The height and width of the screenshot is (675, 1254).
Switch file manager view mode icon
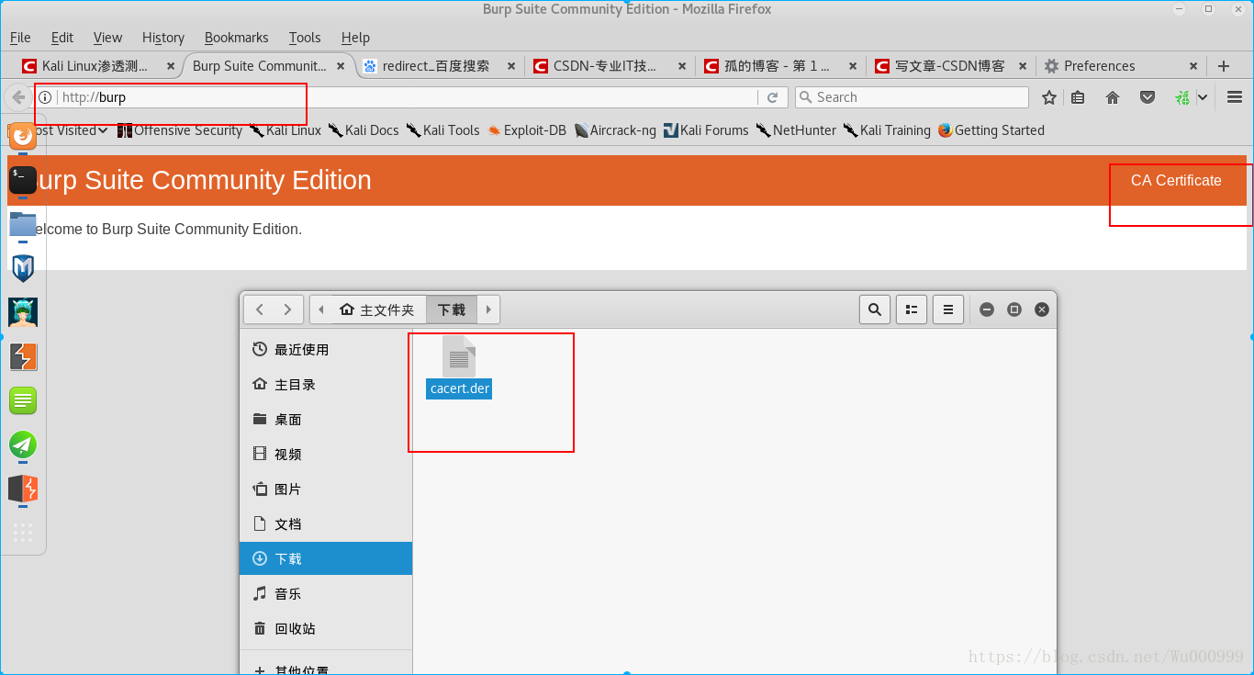tap(912, 309)
